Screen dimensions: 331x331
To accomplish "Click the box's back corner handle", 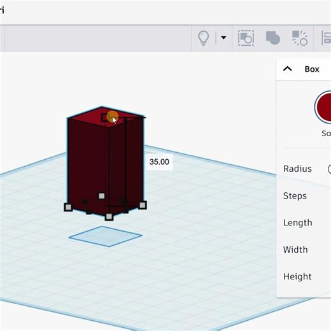I will point(102,196).
